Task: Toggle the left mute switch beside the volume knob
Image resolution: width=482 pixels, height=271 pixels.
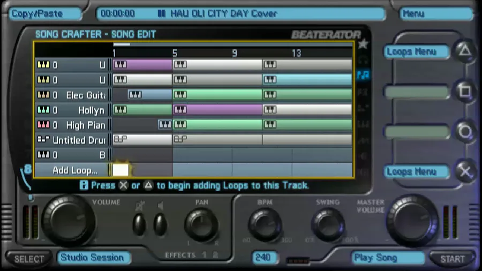Action: (x=140, y=224)
